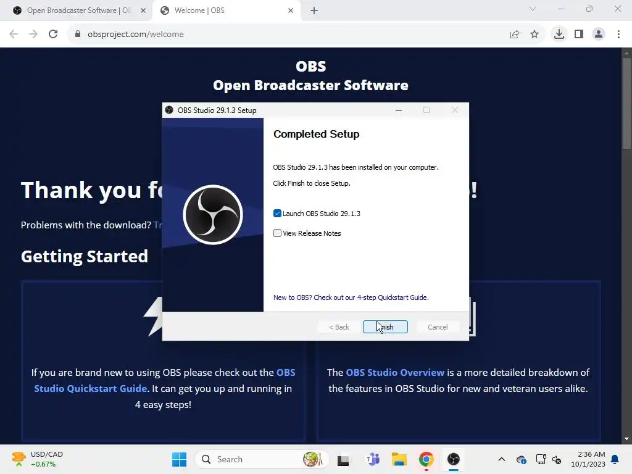Close the Open Broadcaster Software tab
This screenshot has width=632, height=474.
(143, 10)
